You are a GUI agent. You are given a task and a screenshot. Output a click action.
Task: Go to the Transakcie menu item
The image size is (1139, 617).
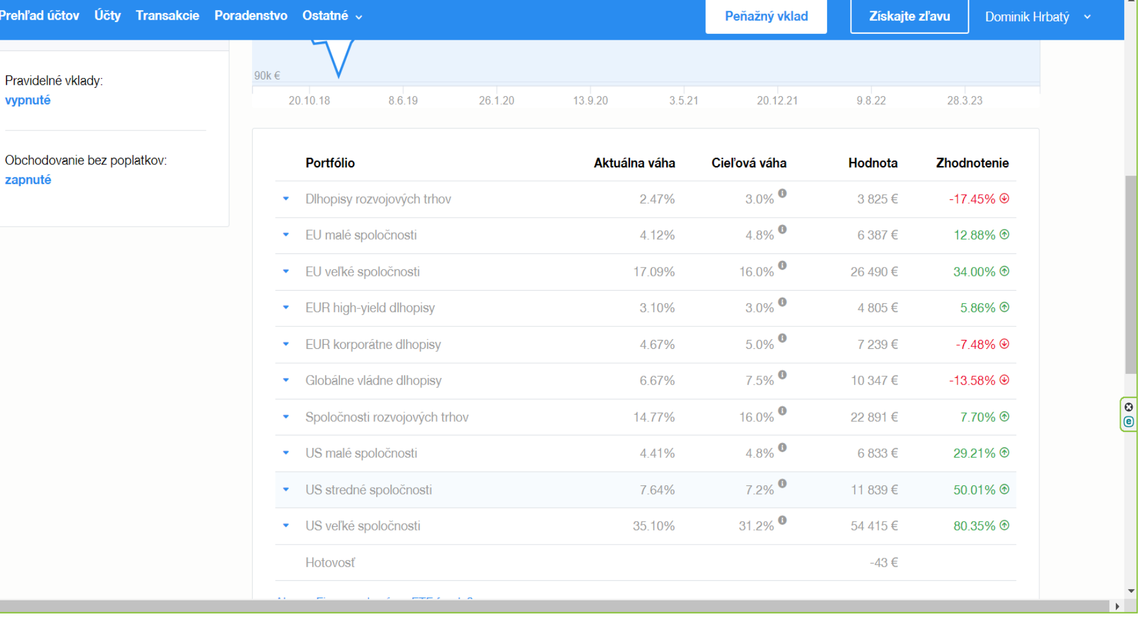[167, 16]
